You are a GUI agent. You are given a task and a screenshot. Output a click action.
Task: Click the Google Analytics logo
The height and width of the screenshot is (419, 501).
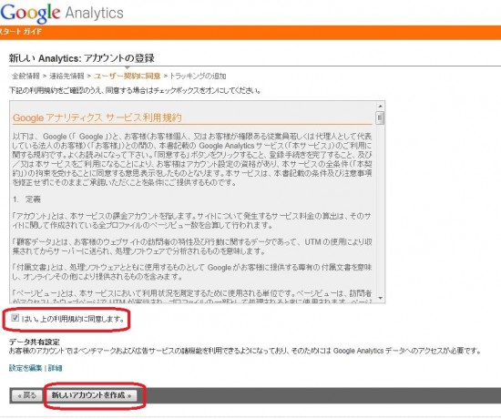pos(62,13)
